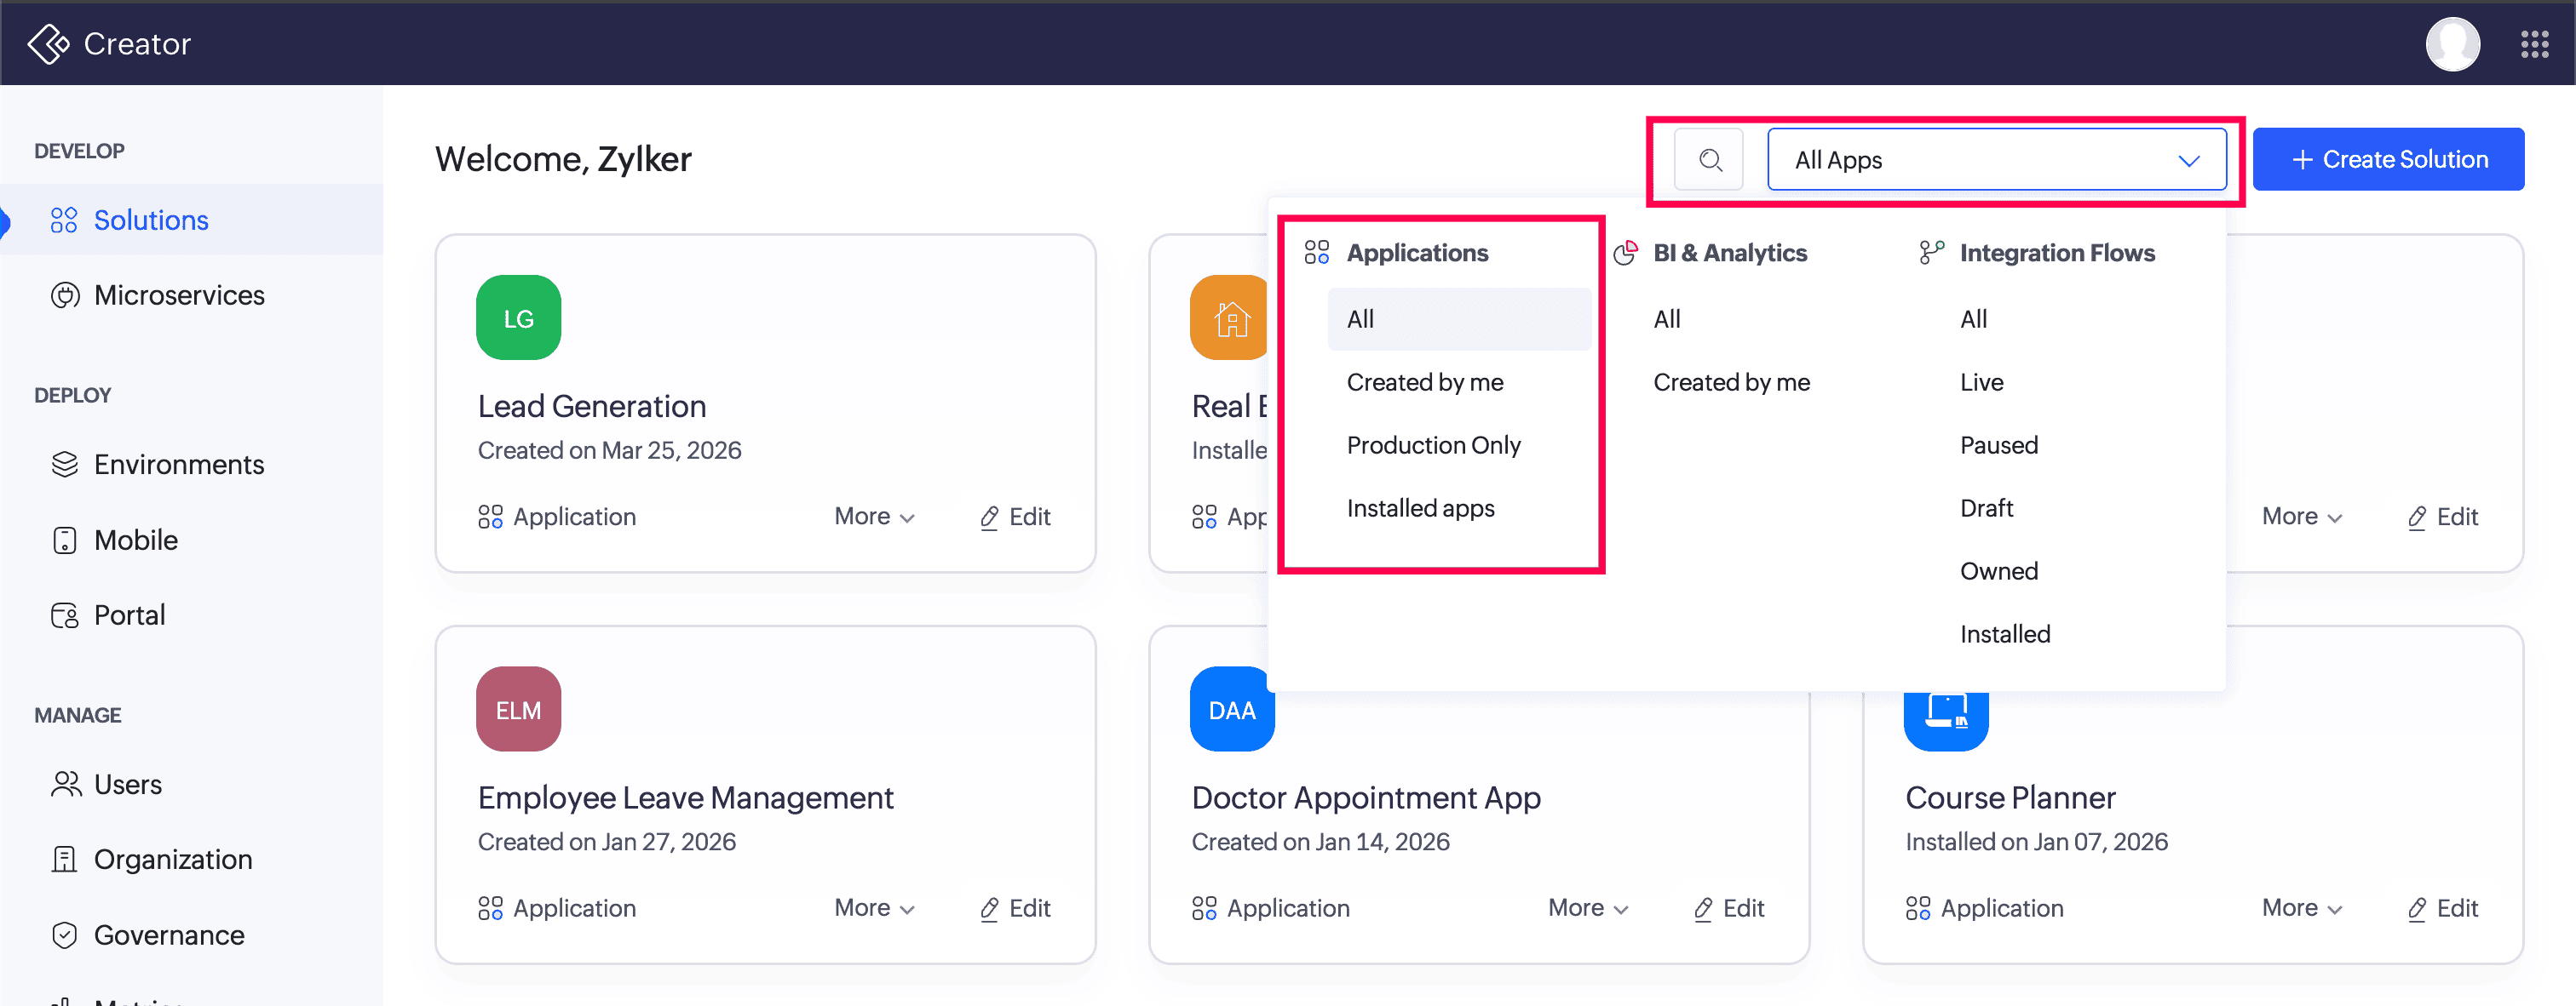Viewport: 2576px width, 1006px height.
Task: Open Microservices from sidebar
Action: 178,295
